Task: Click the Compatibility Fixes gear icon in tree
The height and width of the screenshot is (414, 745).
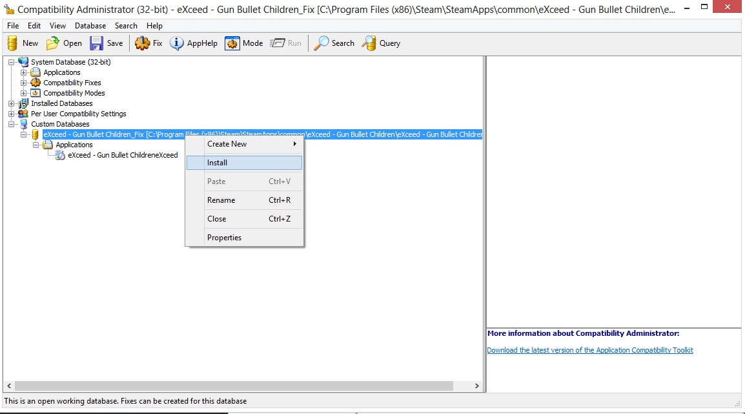Action: pyautogui.click(x=36, y=83)
